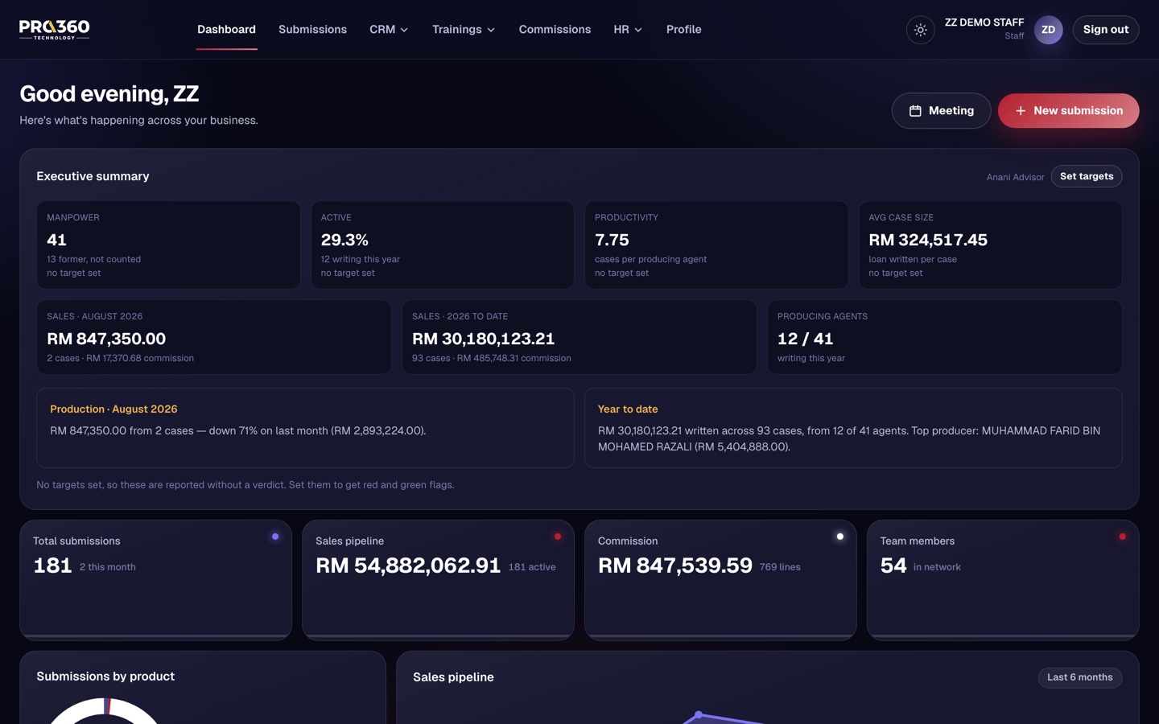The width and height of the screenshot is (1159, 724).
Task: Click the 181 active label
Action: 532,567
